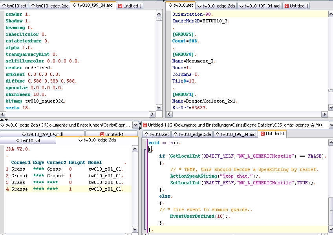Screen dimensions: 333x235
Task: Place cursor on the bitmap tw010_mauer02d line
Action: [35, 101]
